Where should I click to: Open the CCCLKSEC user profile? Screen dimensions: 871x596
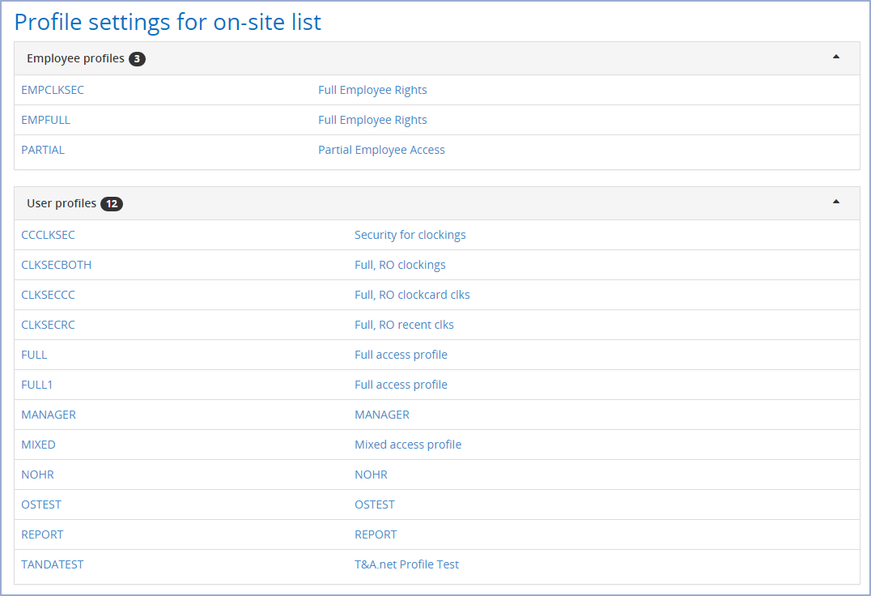pos(49,235)
